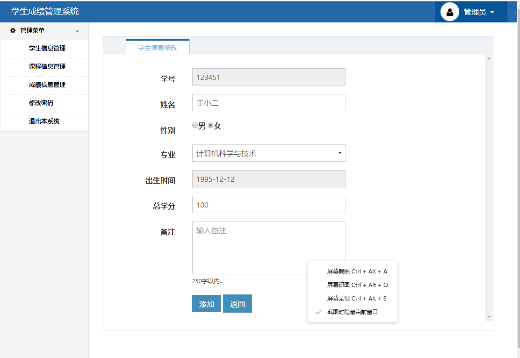Select the 女 radio button
The width and height of the screenshot is (520, 358).
210,125
